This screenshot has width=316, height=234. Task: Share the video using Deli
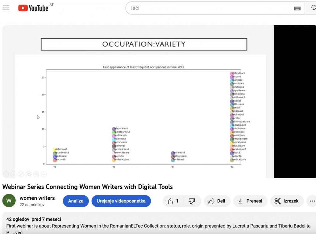(x=217, y=201)
